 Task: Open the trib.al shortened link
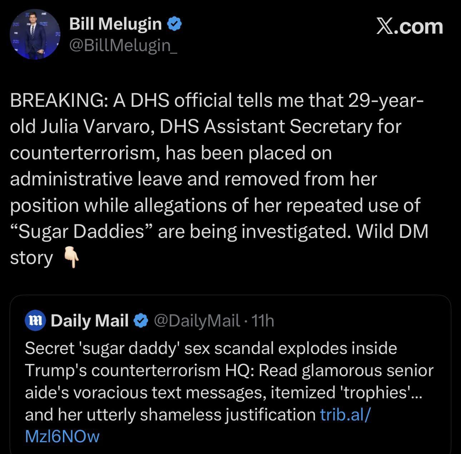click(x=345, y=414)
